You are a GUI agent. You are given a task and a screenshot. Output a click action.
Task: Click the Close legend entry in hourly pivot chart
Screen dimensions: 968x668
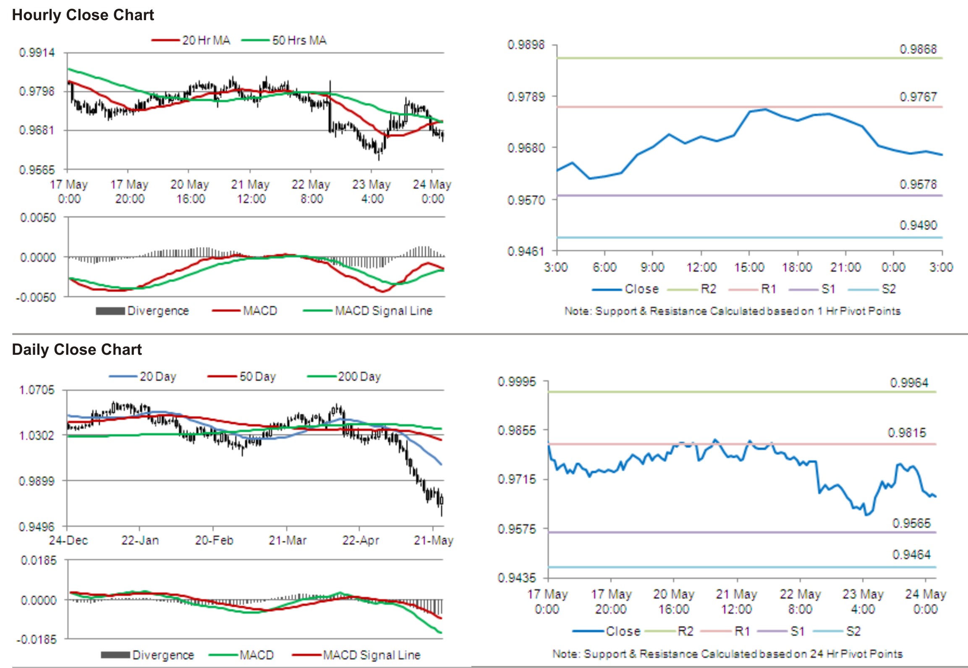(x=625, y=289)
